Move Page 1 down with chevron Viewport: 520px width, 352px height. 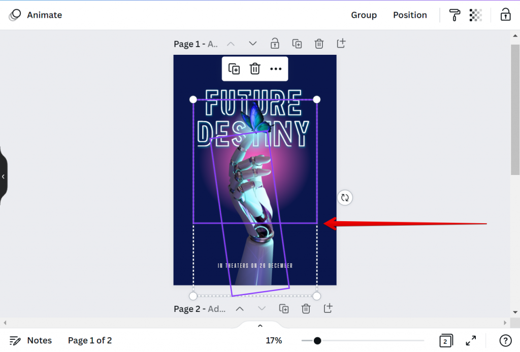(253, 44)
